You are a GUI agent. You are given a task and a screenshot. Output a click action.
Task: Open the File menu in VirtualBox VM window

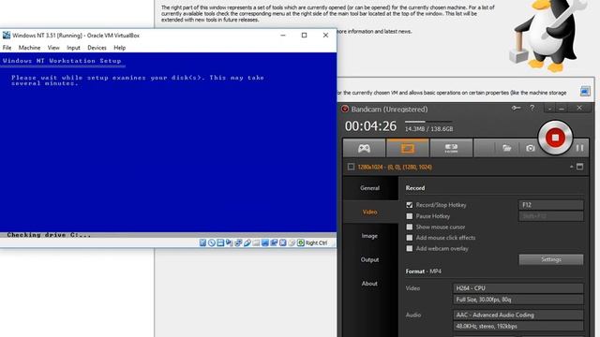pyautogui.click(x=7, y=48)
